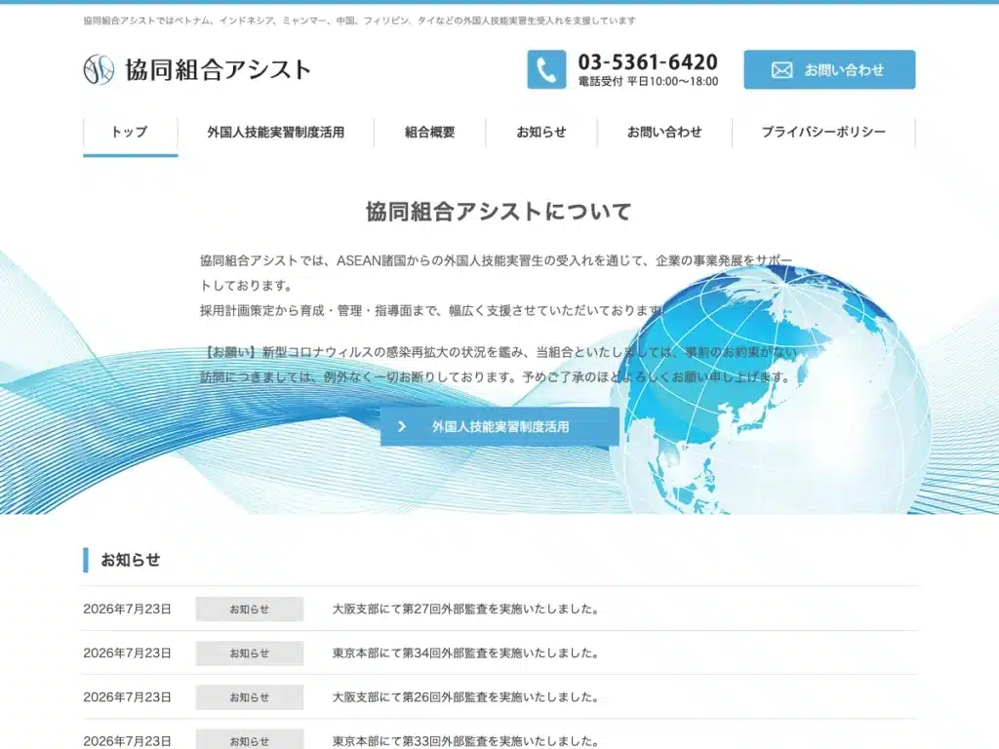Click the 協同組合アシスト site title
The width and height of the screenshot is (999, 749).
tap(218, 69)
